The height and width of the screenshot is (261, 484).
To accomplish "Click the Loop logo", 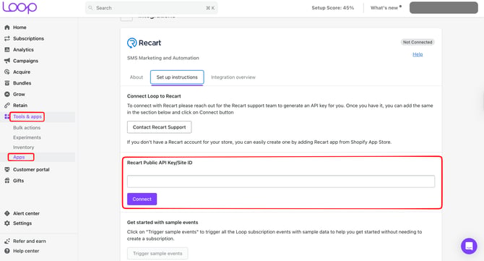I will point(20,7).
